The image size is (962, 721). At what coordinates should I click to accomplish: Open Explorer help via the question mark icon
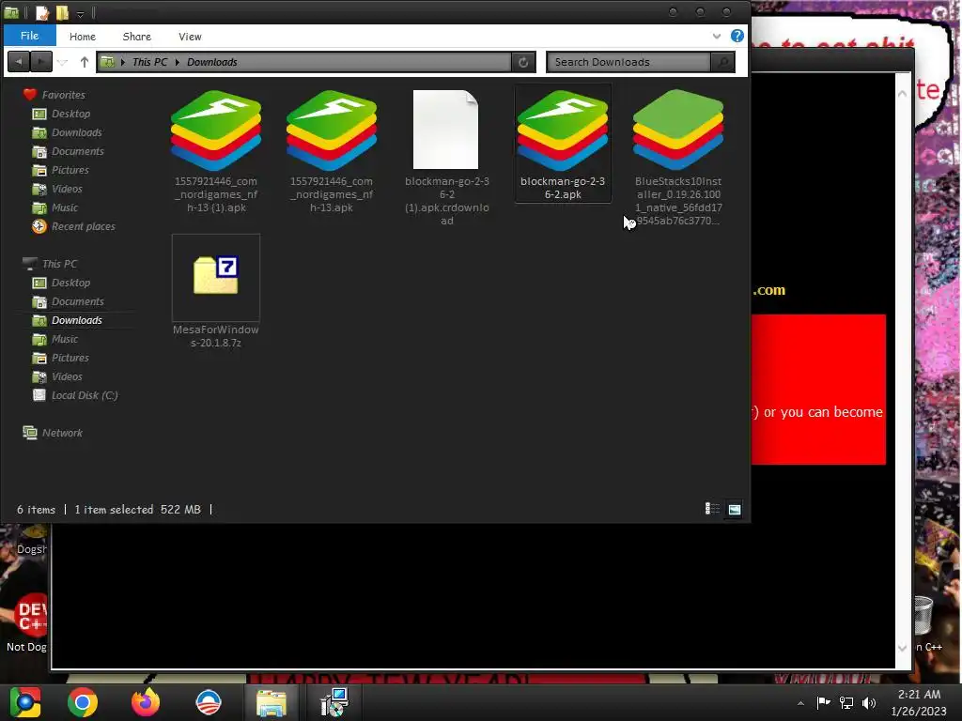pos(737,36)
